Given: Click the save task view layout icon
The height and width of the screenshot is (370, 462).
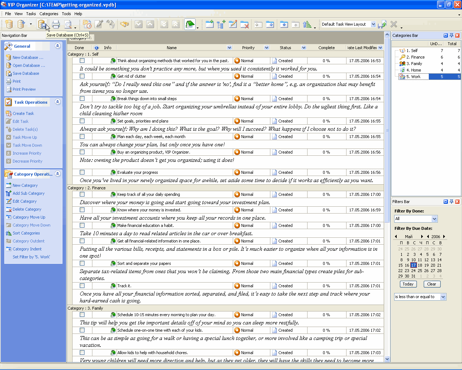Looking at the screenshot, I should [382, 24].
